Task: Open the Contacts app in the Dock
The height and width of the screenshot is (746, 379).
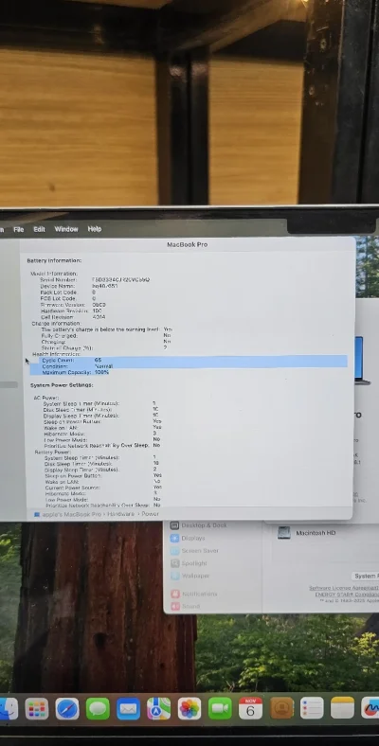Action: point(281,709)
